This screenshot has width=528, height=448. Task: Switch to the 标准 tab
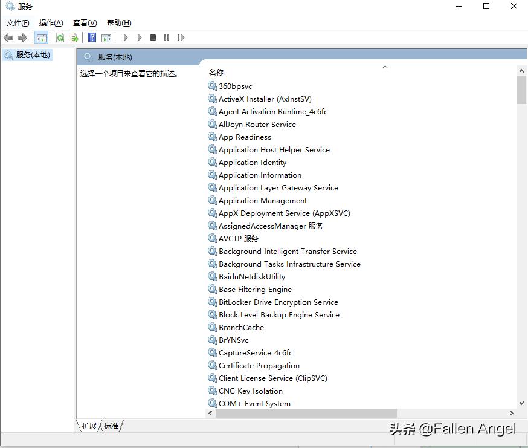[111, 426]
